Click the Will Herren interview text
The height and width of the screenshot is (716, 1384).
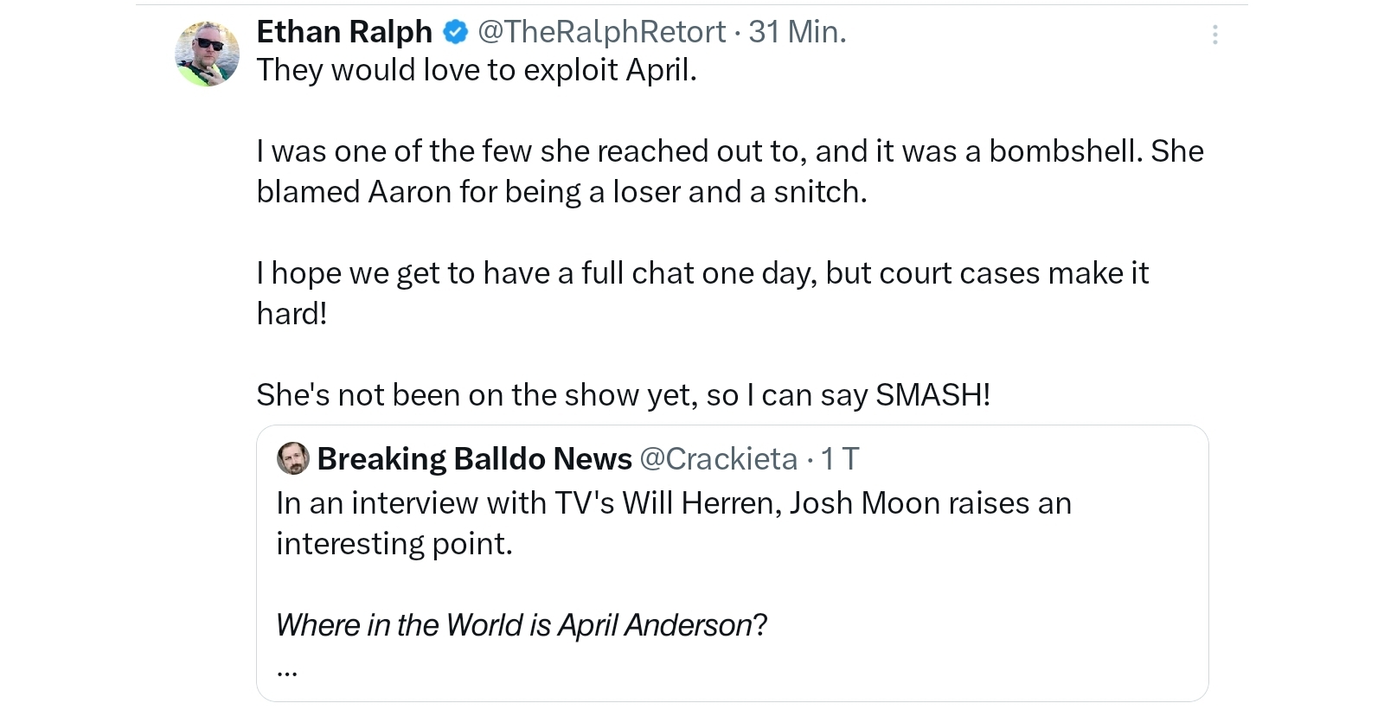[673, 503]
